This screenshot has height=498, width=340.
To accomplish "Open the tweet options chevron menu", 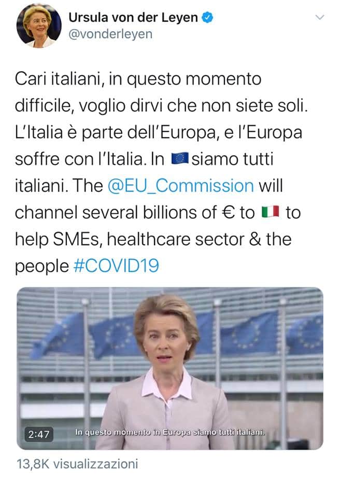I will click(319, 17).
